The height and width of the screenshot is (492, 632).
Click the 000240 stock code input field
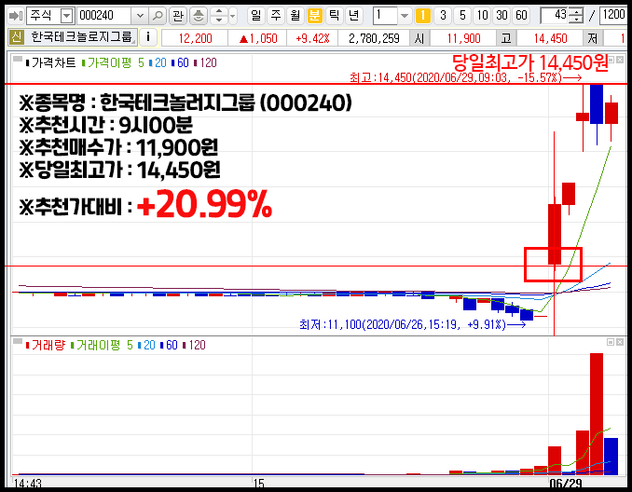pyautogui.click(x=104, y=16)
